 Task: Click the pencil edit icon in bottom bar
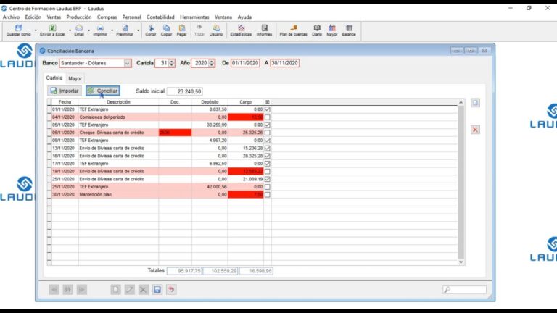coord(129,290)
